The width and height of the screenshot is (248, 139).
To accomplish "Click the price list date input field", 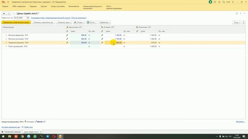I will click(x=20, y=18).
